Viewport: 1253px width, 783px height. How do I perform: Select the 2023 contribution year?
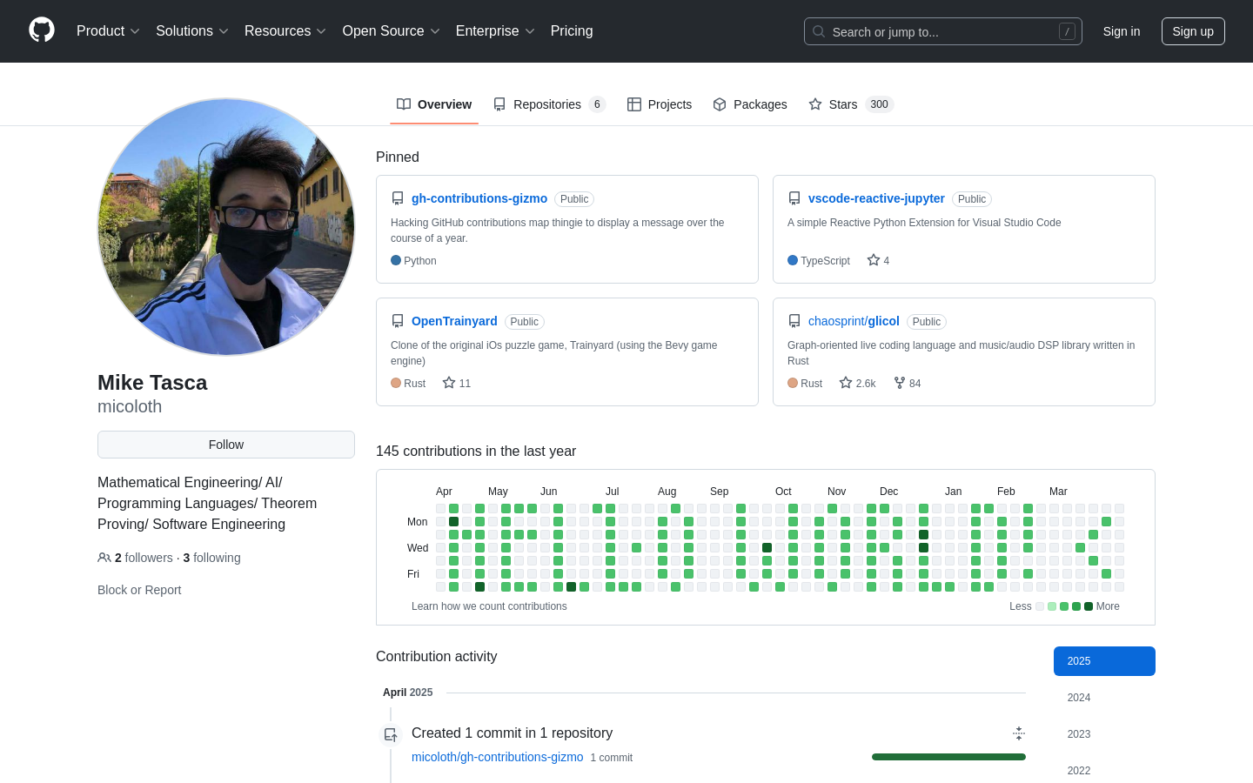(x=1104, y=734)
